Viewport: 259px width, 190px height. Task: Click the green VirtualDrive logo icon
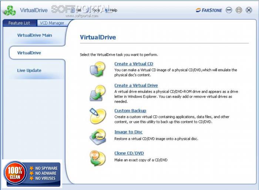point(10,10)
